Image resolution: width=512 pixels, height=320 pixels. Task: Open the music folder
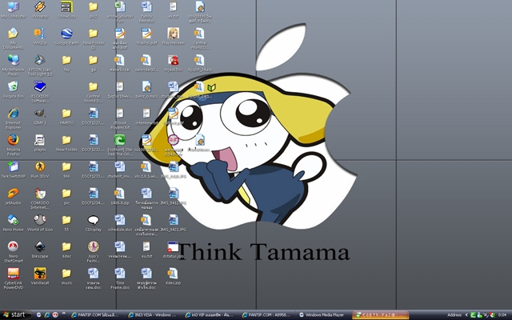pyautogui.click(x=66, y=277)
